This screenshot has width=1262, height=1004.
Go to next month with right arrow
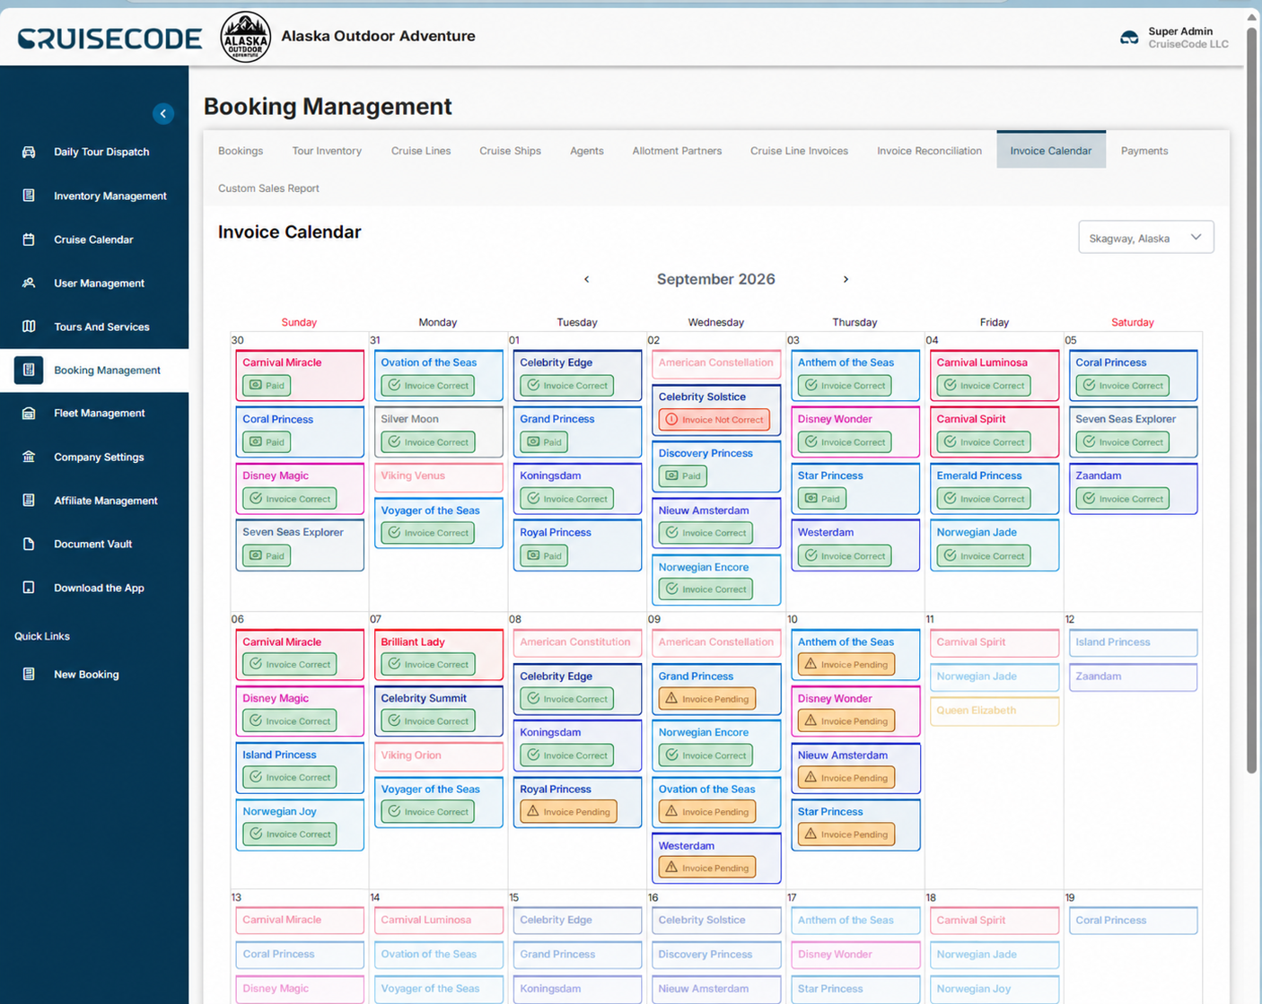click(846, 279)
